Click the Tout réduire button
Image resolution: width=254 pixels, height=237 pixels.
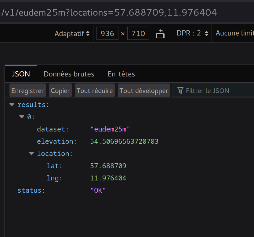point(95,90)
